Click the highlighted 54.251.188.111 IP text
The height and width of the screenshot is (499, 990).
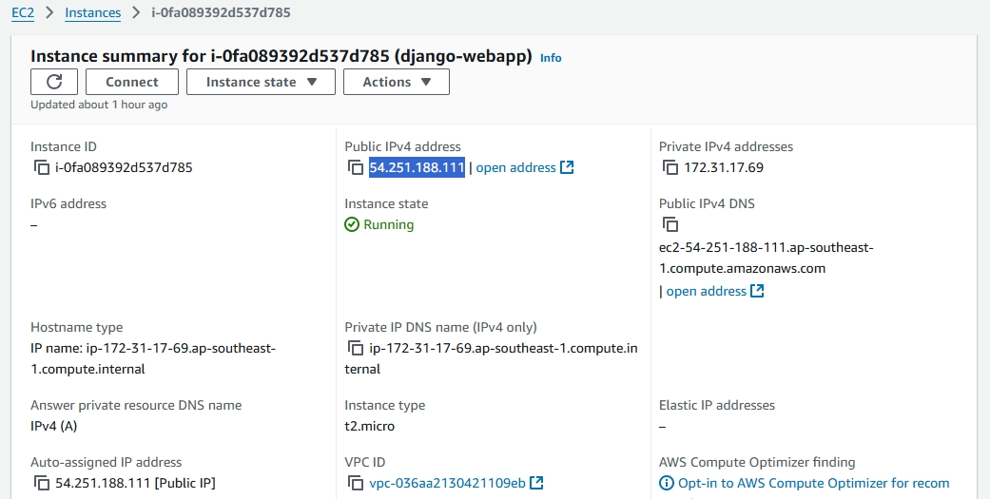[417, 168]
